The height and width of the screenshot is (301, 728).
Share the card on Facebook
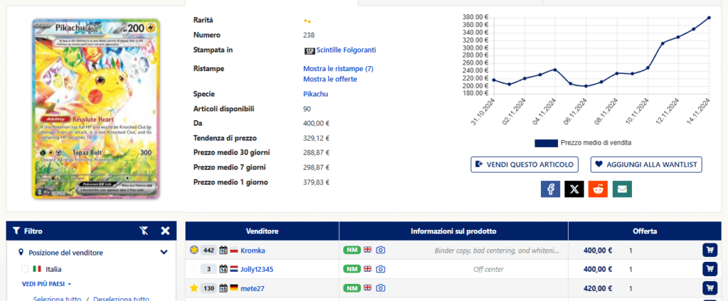click(550, 189)
